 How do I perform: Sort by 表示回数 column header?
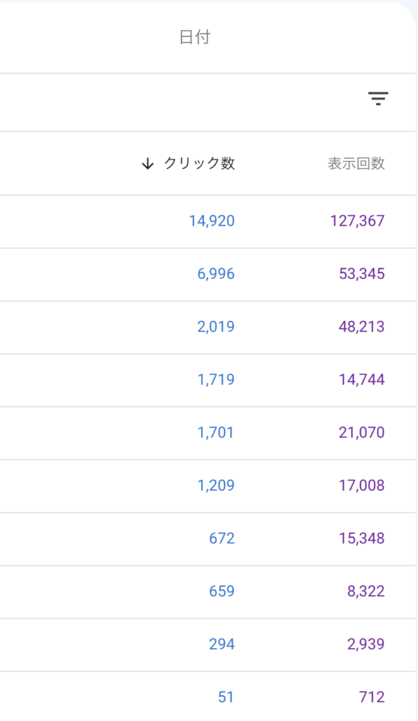[356, 163]
